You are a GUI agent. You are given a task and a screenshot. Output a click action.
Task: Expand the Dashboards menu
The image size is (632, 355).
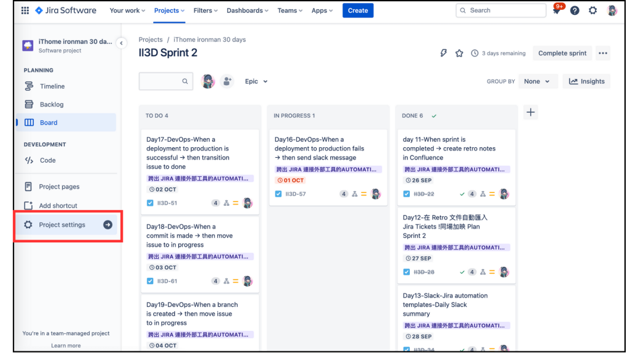pos(247,10)
